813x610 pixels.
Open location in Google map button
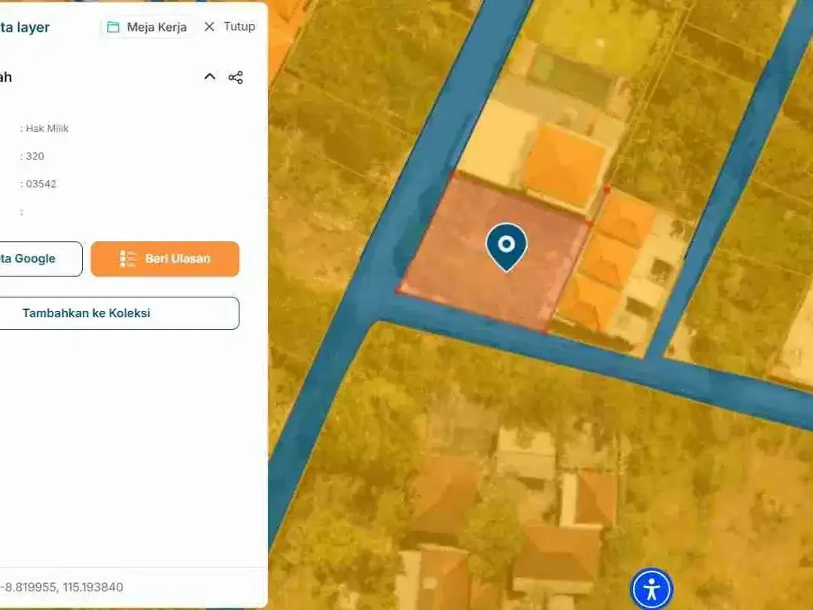click(x=41, y=259)
